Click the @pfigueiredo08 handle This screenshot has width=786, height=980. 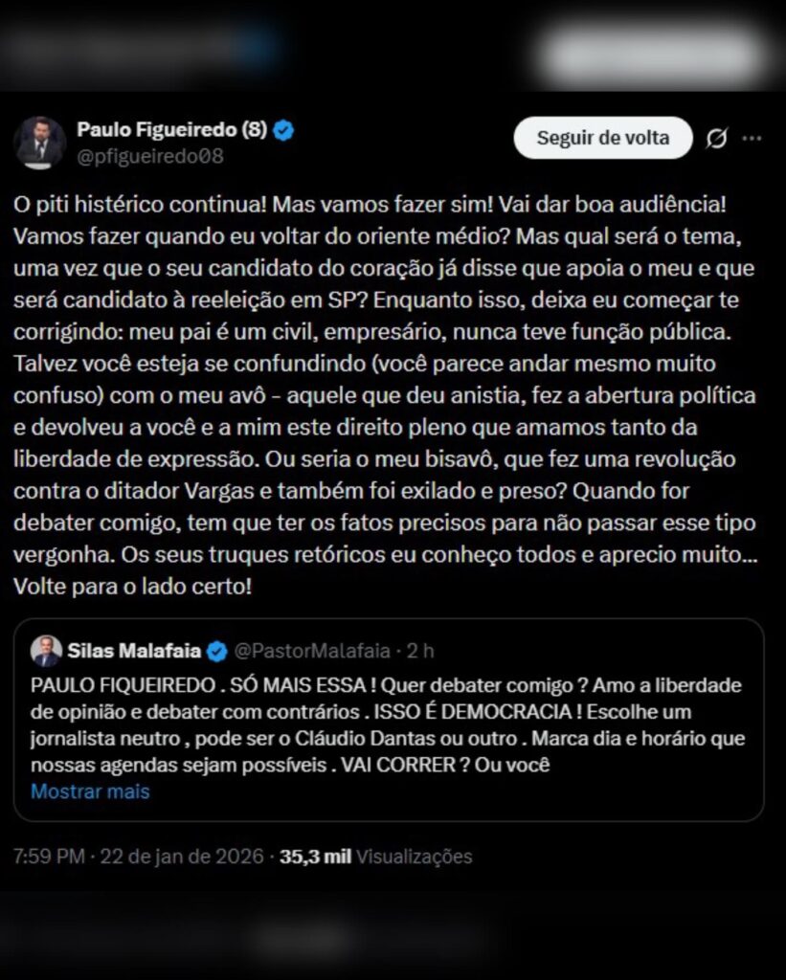pos(149,156)
